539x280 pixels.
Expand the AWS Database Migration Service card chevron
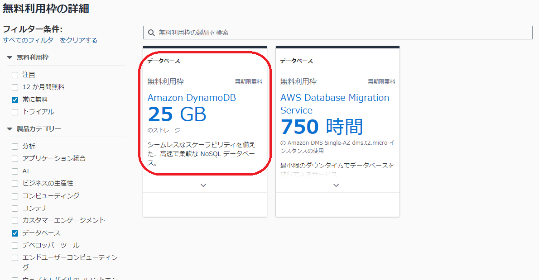pos(336,185)
